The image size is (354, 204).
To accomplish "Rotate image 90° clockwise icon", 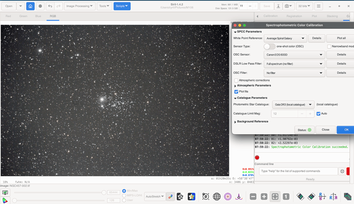I will point(311,196).
